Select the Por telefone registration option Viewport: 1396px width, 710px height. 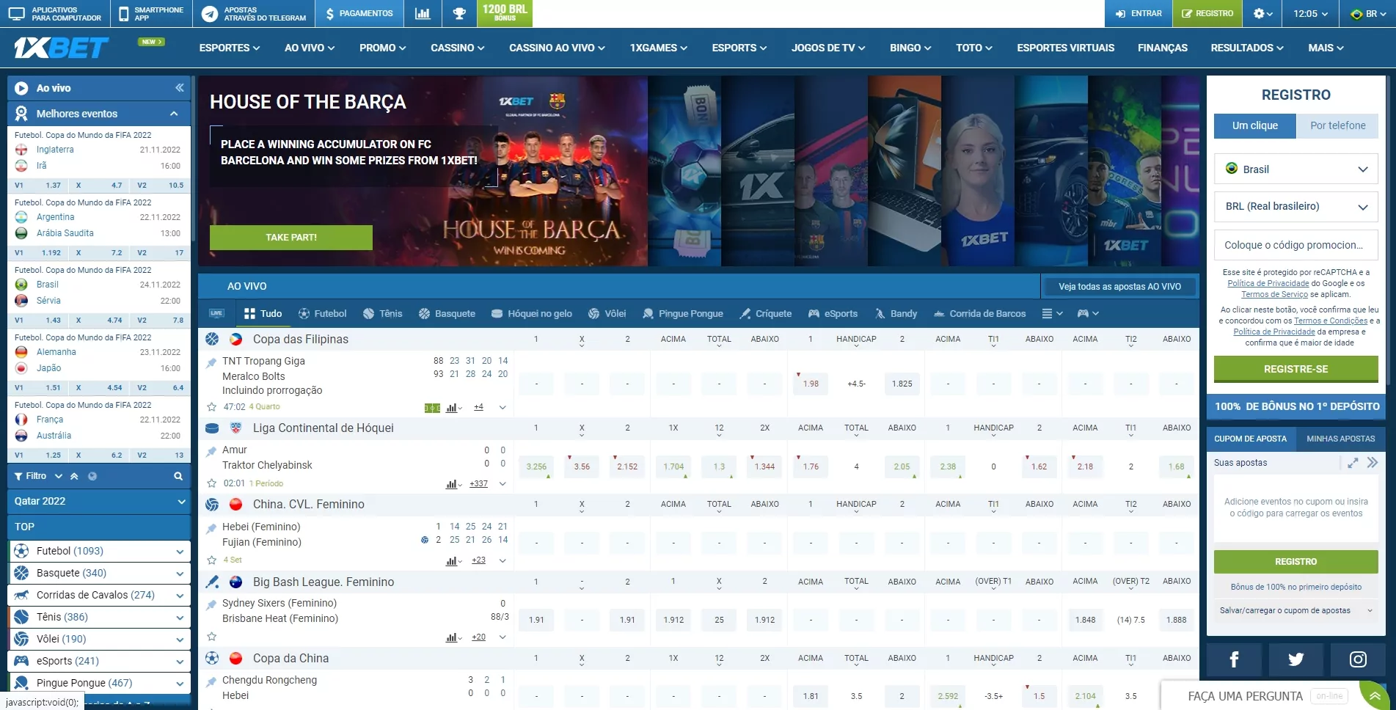[1337, 125]
